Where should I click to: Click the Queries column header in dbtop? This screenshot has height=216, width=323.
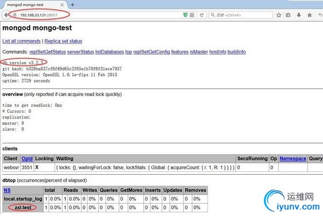pyautogui.click(x=108, y=190)
